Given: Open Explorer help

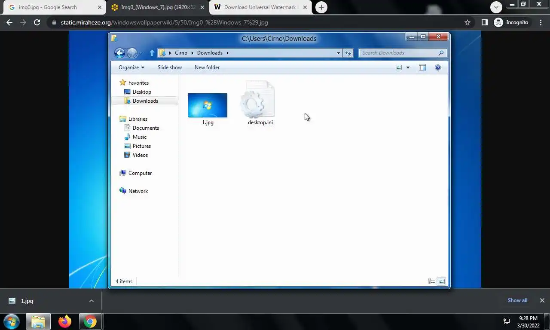Looking at the screenshot, I should (438, 67).
